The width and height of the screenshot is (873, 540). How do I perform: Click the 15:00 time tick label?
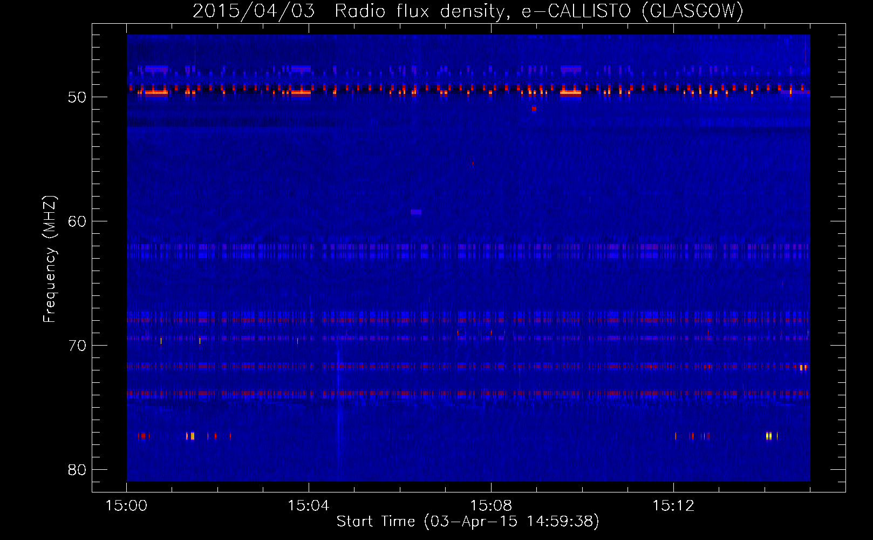[126, 505]
